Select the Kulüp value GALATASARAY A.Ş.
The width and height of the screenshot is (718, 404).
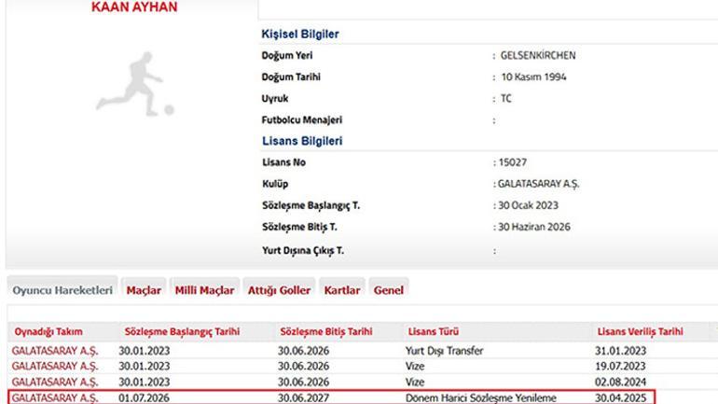[x=539, y=184]
